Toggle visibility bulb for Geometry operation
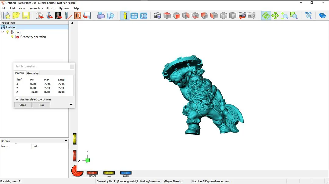 click(x=12, y=37)
